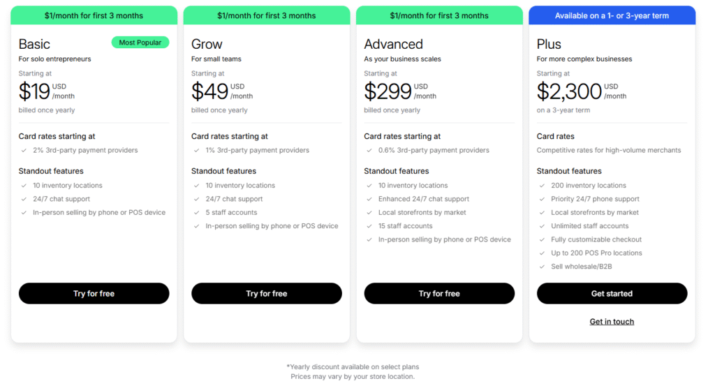Click checkmark by "Local storefronts by market" in Advanced
This screenshot has height=388, width=715.
(x=369, y=213)
